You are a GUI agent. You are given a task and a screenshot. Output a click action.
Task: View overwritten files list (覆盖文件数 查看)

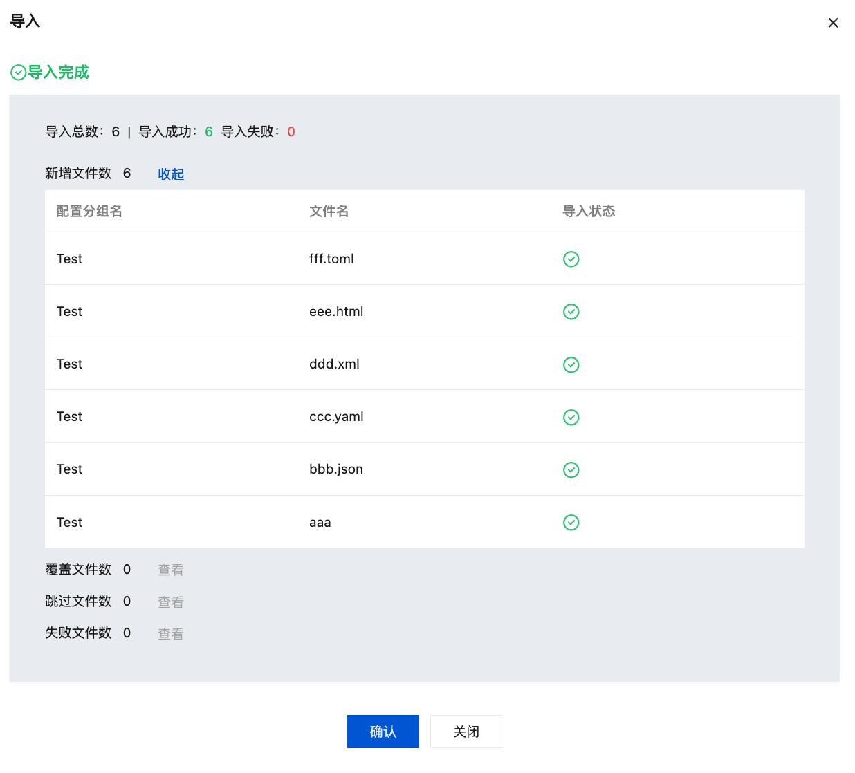tap(171, 570)
